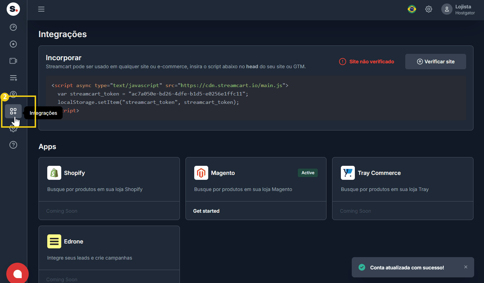Click the Tray Commerce card title
This screenshot has width=484, height=283.
tap(379, 173)
